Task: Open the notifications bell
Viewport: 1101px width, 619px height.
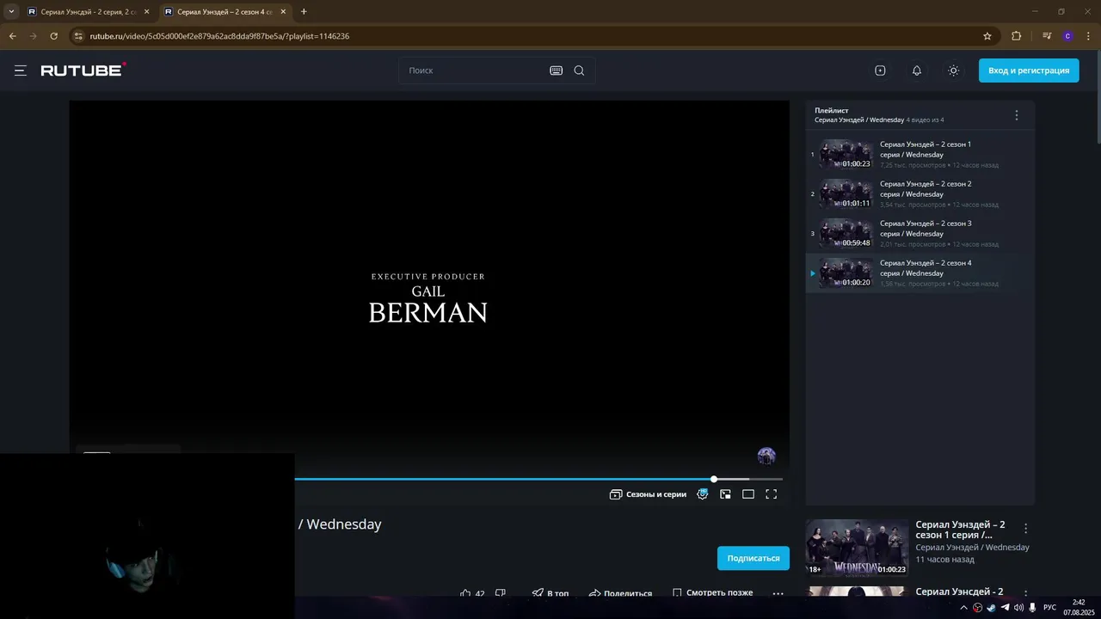Action: (917, 70)
